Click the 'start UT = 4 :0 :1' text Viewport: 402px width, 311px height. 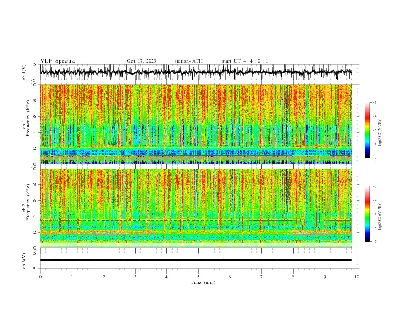click(245, 61)
